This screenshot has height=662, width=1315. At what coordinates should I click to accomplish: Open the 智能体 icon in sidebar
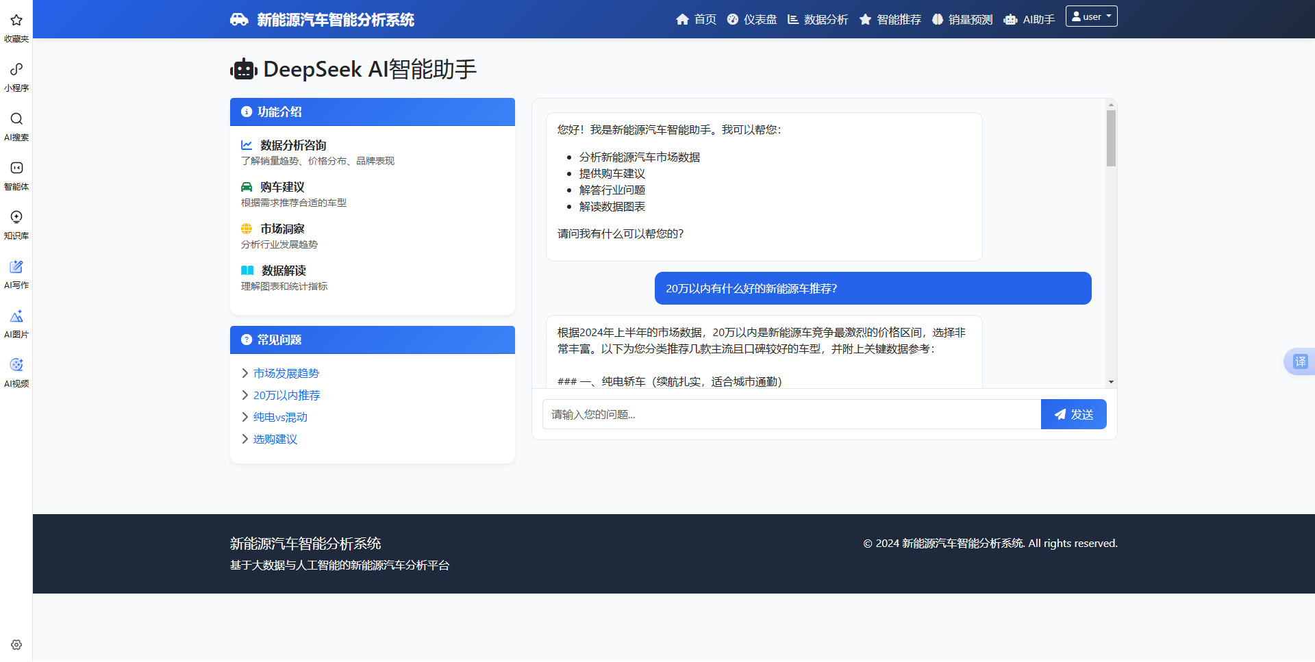[x=16, y=168]
